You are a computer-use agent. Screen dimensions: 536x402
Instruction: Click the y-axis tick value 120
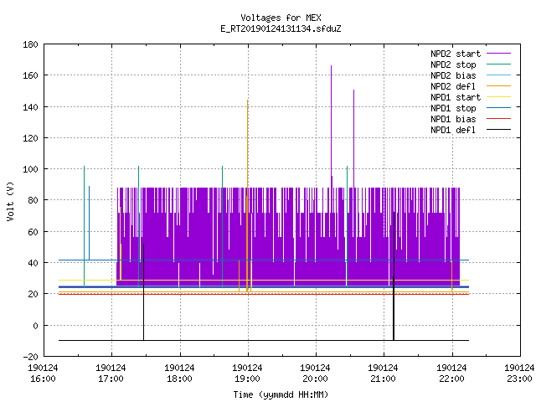click(x=30, y=138)
